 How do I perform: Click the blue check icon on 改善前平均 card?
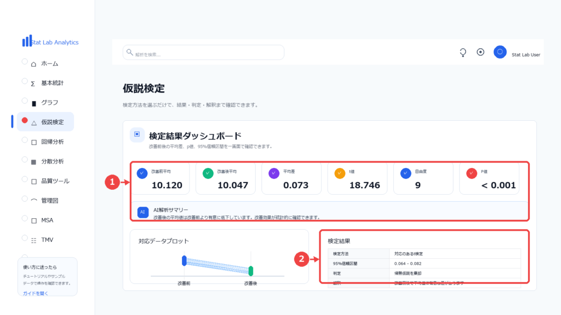142,173
